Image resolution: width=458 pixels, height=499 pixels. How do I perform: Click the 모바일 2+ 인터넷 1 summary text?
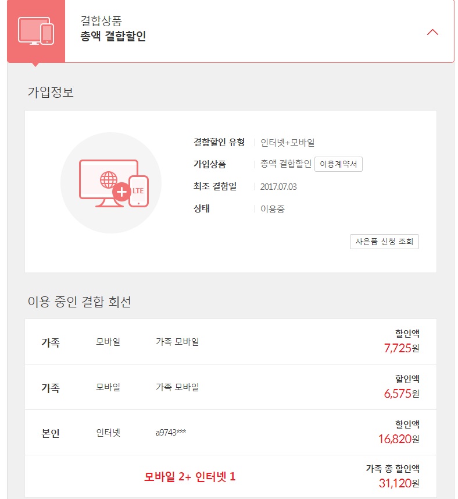pos(190,477)
